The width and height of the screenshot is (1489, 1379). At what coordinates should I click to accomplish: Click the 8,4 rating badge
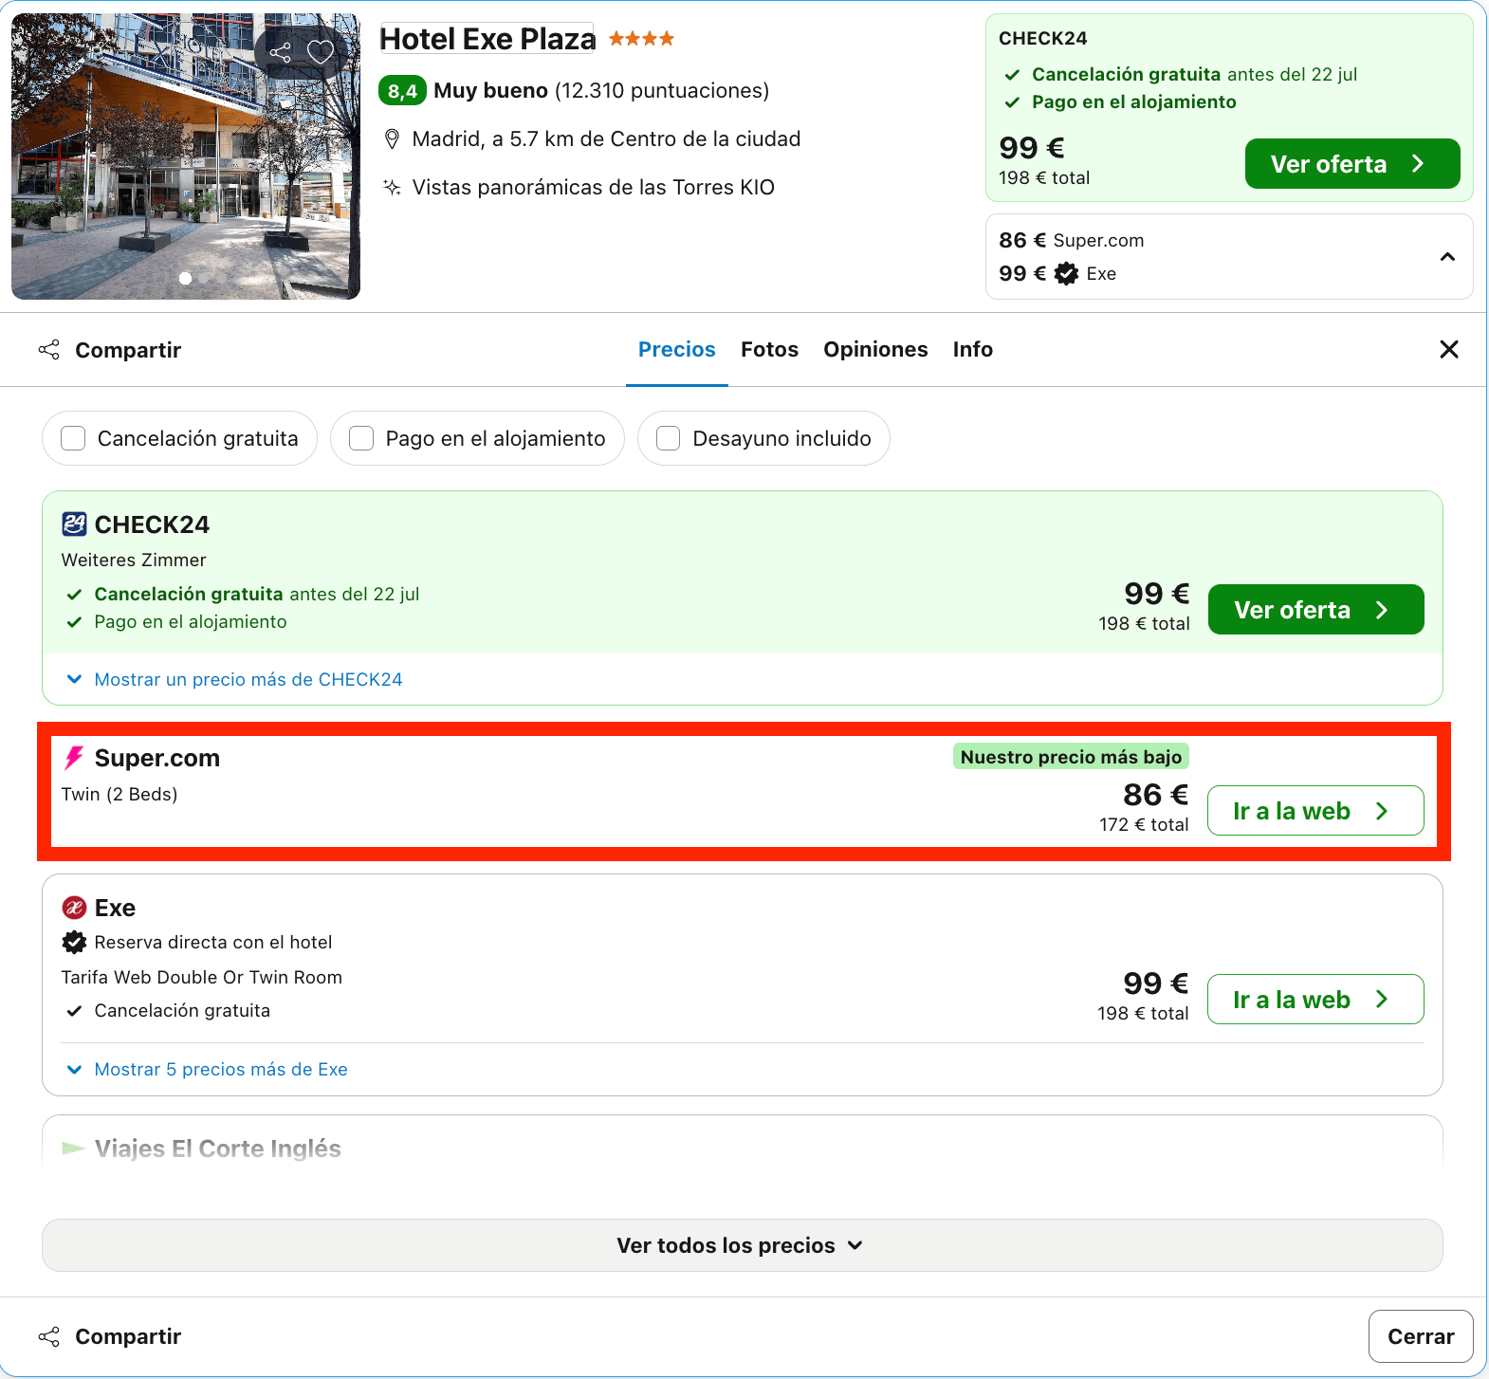402,91
